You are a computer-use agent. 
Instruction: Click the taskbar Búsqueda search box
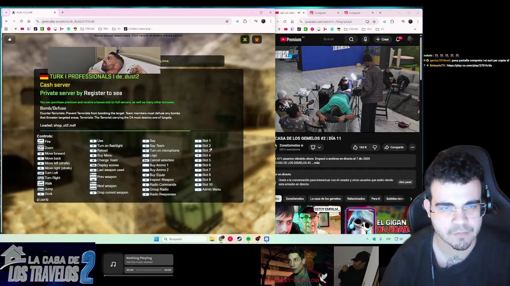185,239
